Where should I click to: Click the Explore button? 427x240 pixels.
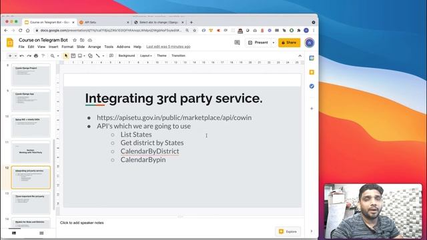(x=288, y=231)
